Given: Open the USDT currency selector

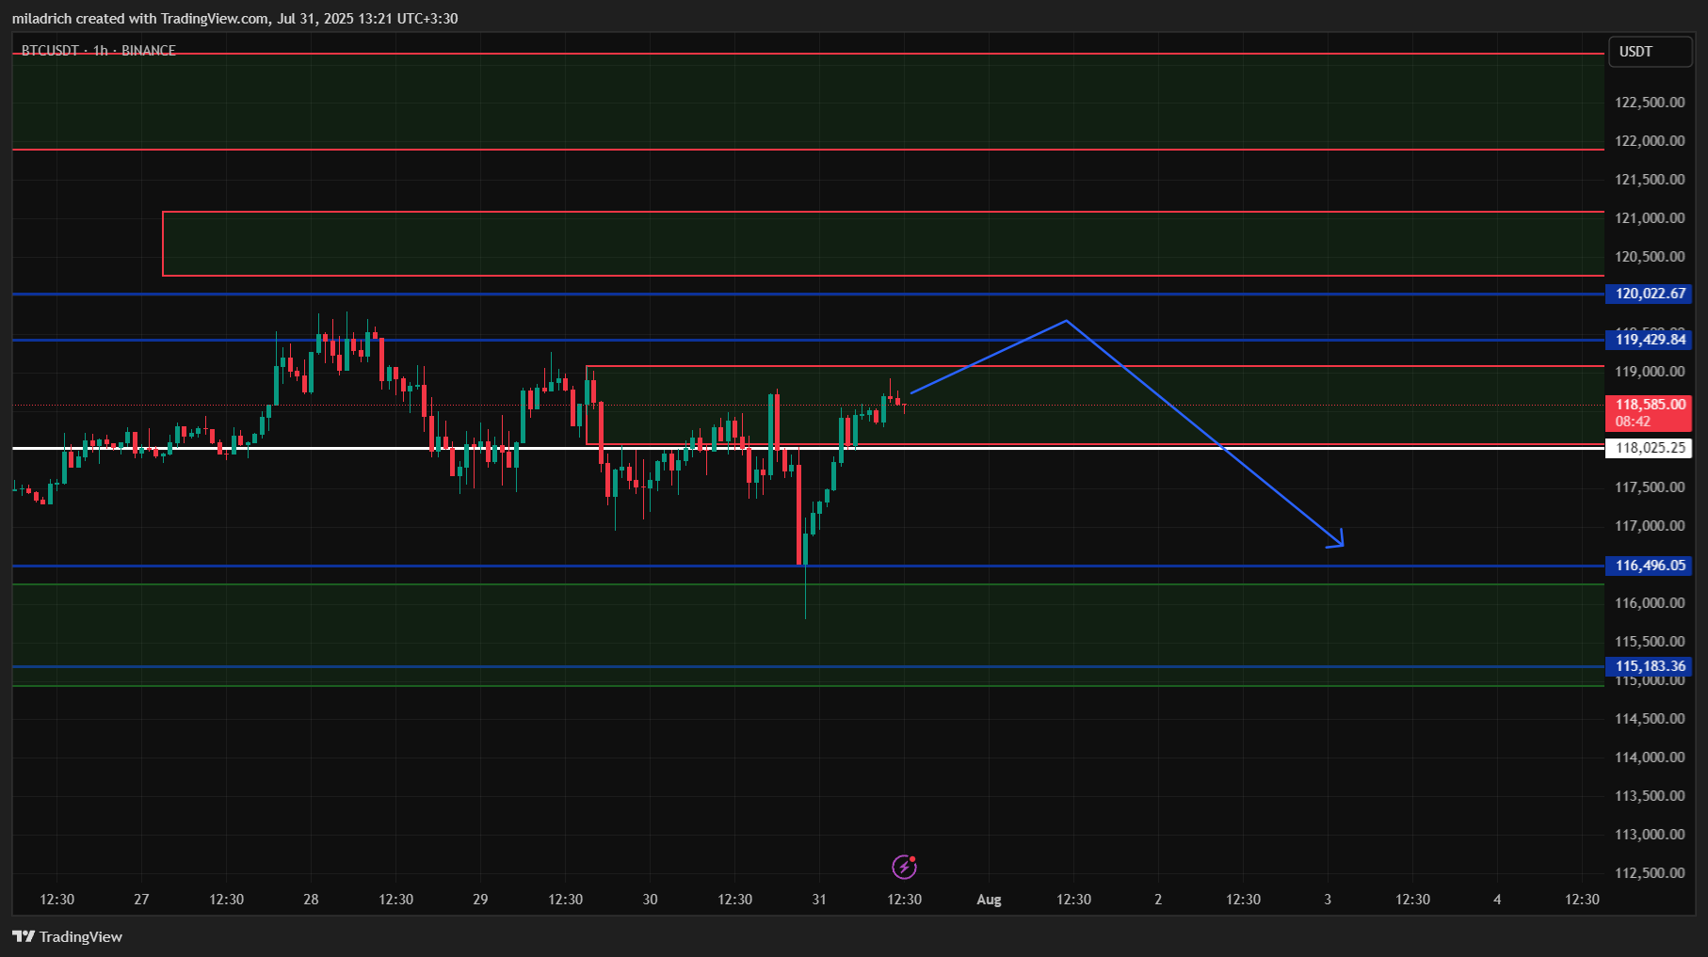Looking at the screenshot, I should coord(1650,52).
